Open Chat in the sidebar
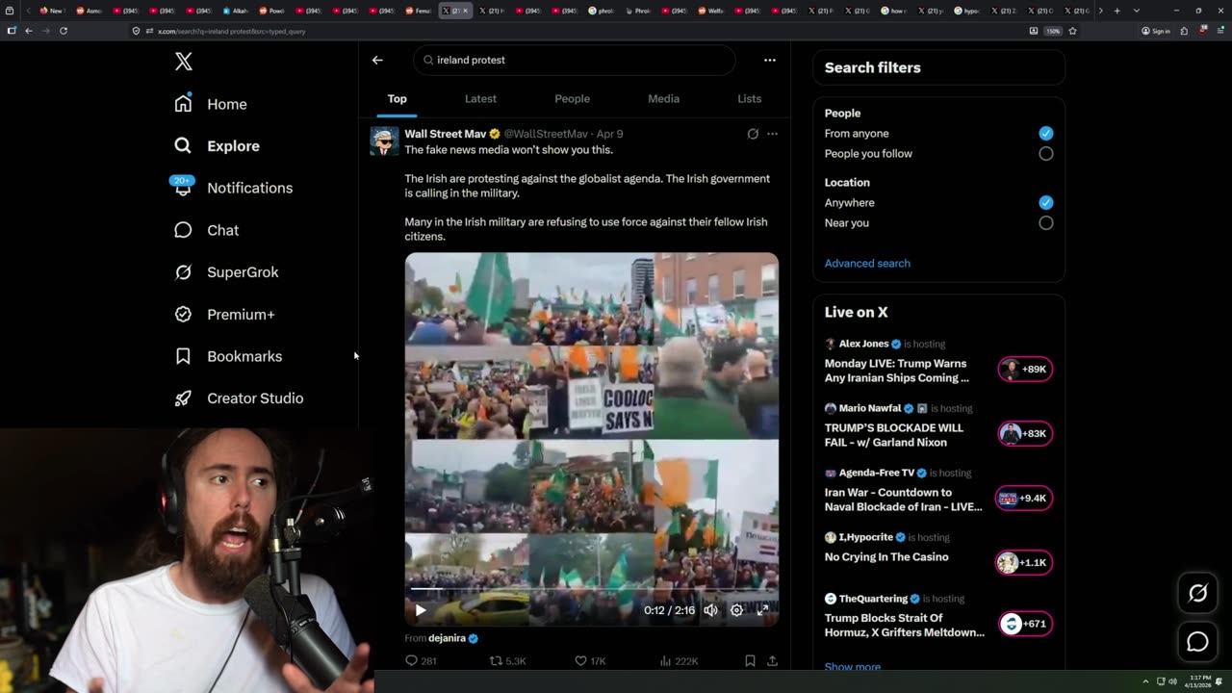The height and width of the screenshot is (693, 1232). 206,230
